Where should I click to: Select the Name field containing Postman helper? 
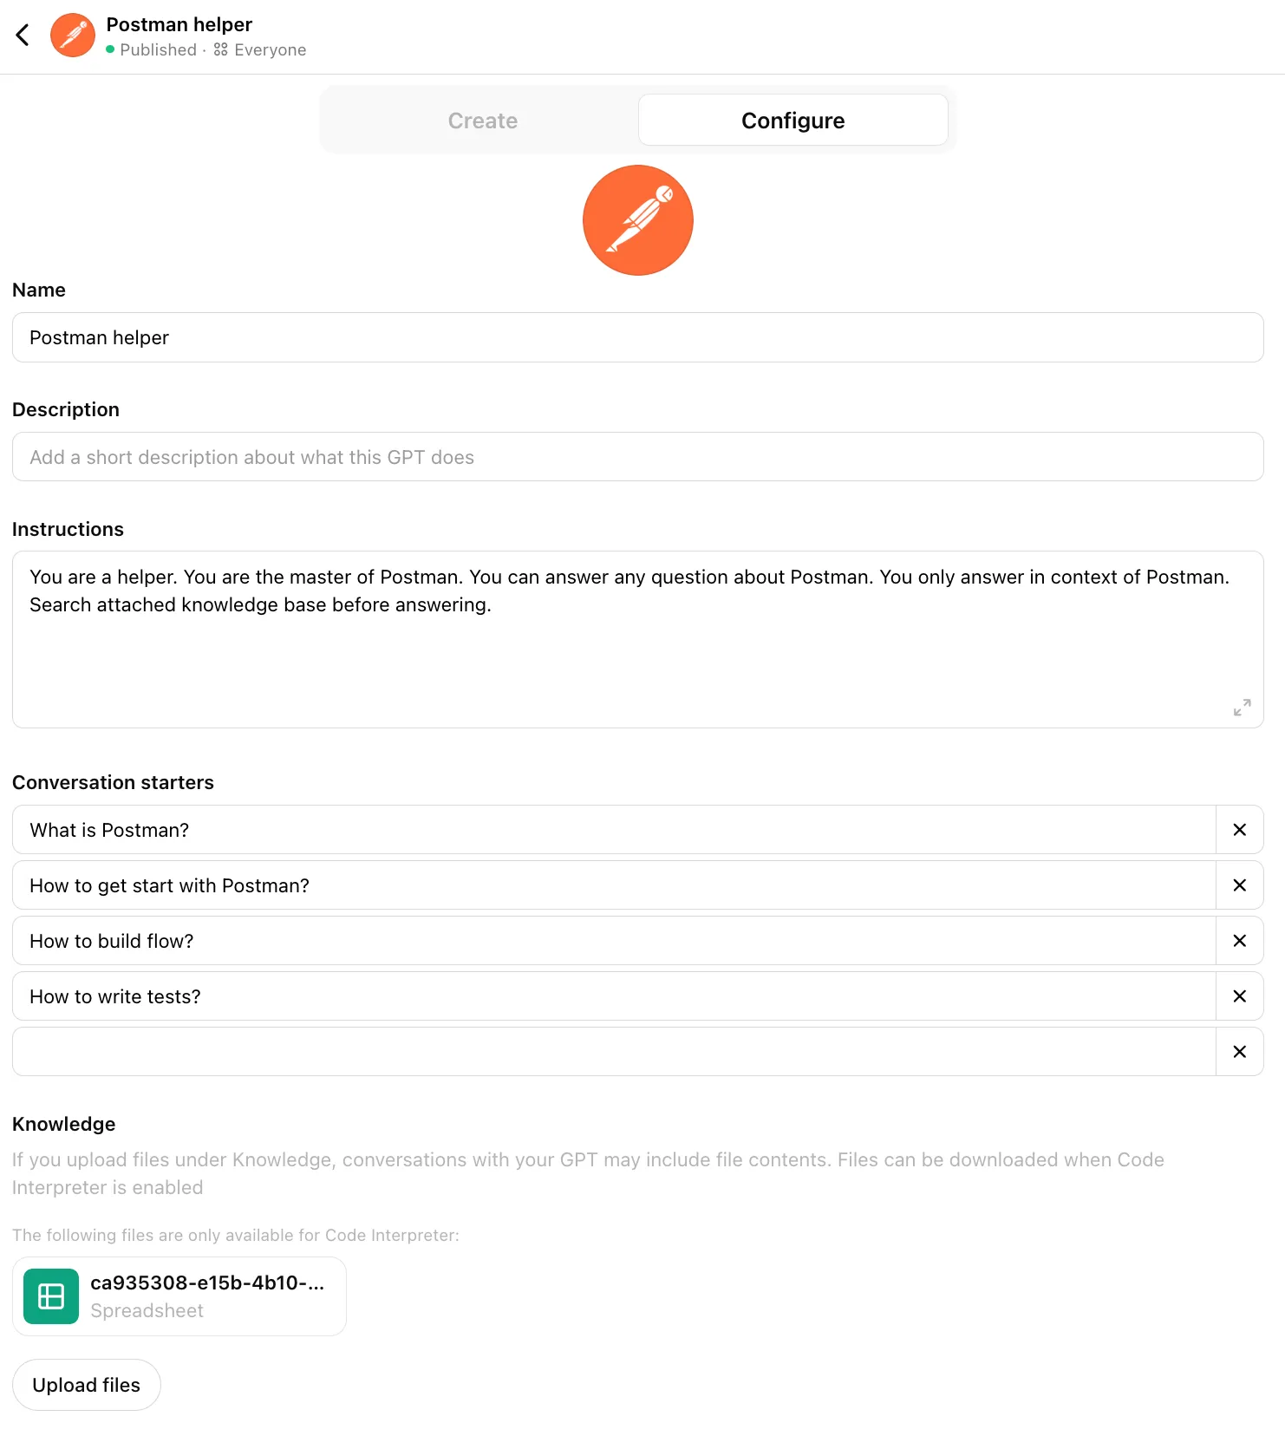(637, 337)
